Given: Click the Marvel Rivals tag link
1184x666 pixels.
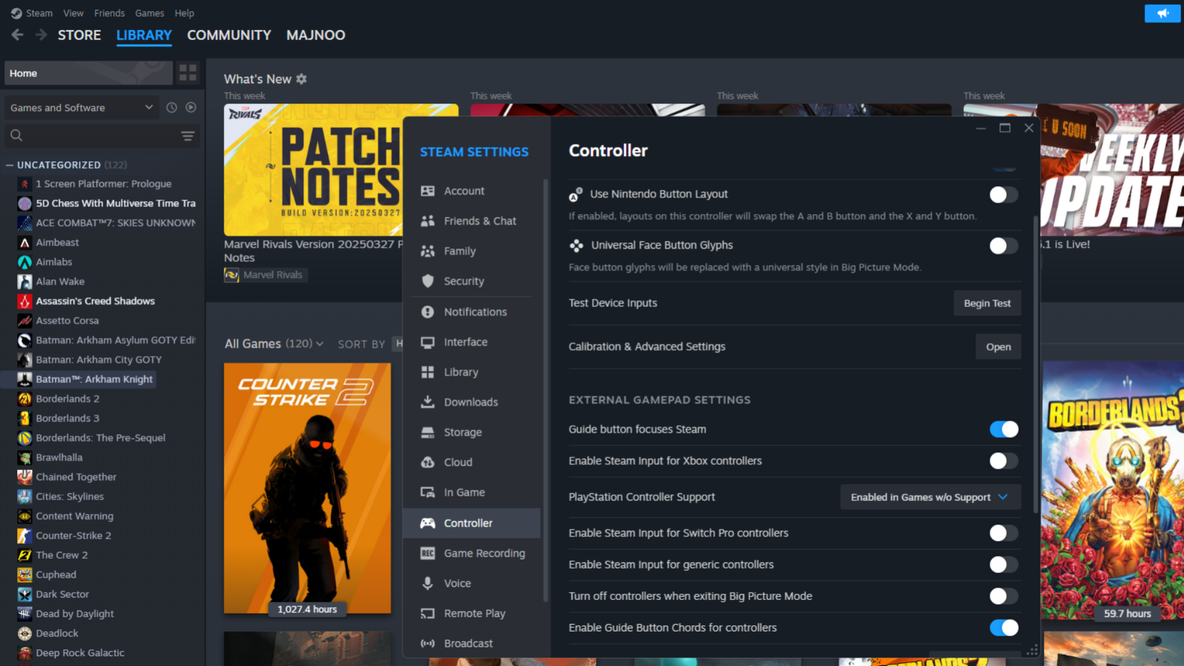Looking at the screenshot, I should click(x=266, y=275).
